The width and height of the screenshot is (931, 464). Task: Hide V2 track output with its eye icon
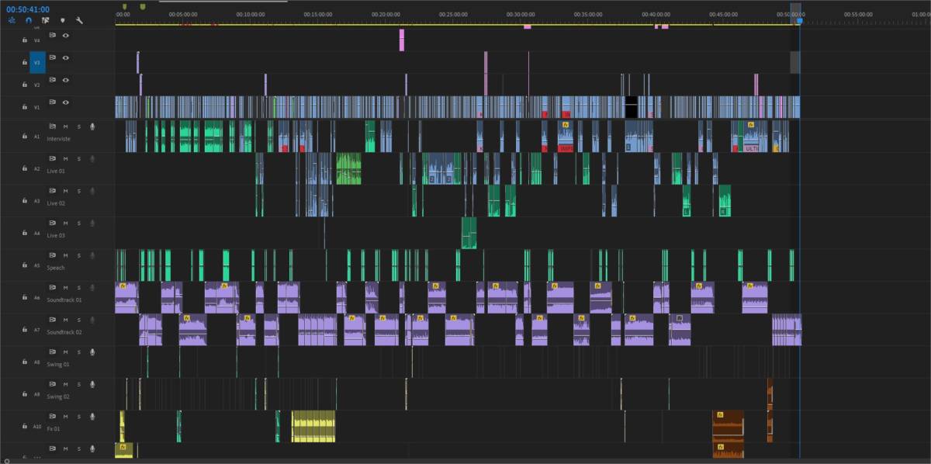[x=65, y=80]
